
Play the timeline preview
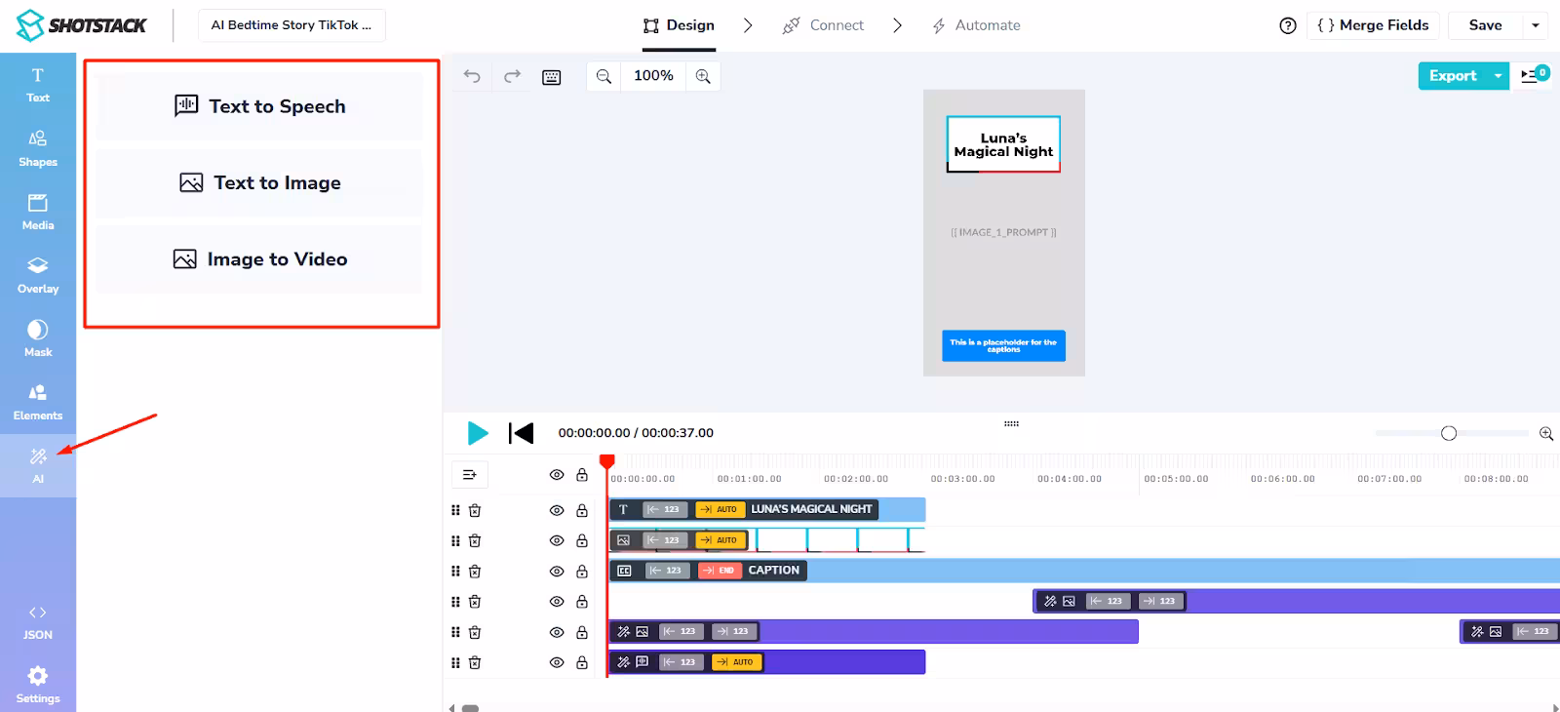pyautogui.click(x=478, y=433)
